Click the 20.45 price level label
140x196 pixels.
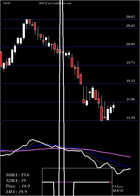point(130,26)
